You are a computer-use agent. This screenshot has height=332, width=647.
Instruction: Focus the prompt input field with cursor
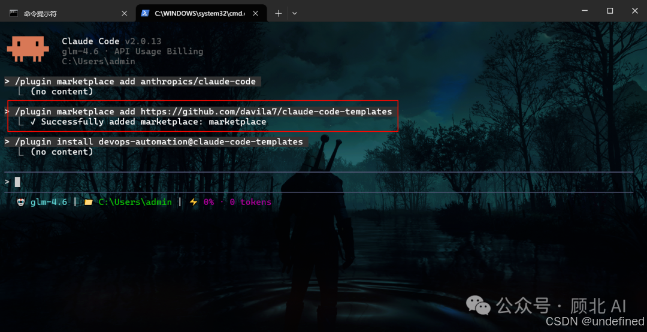click(318, 182)
